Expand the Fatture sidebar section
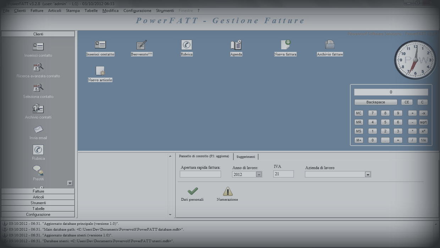The image size is (440, 248). point(38,191)
